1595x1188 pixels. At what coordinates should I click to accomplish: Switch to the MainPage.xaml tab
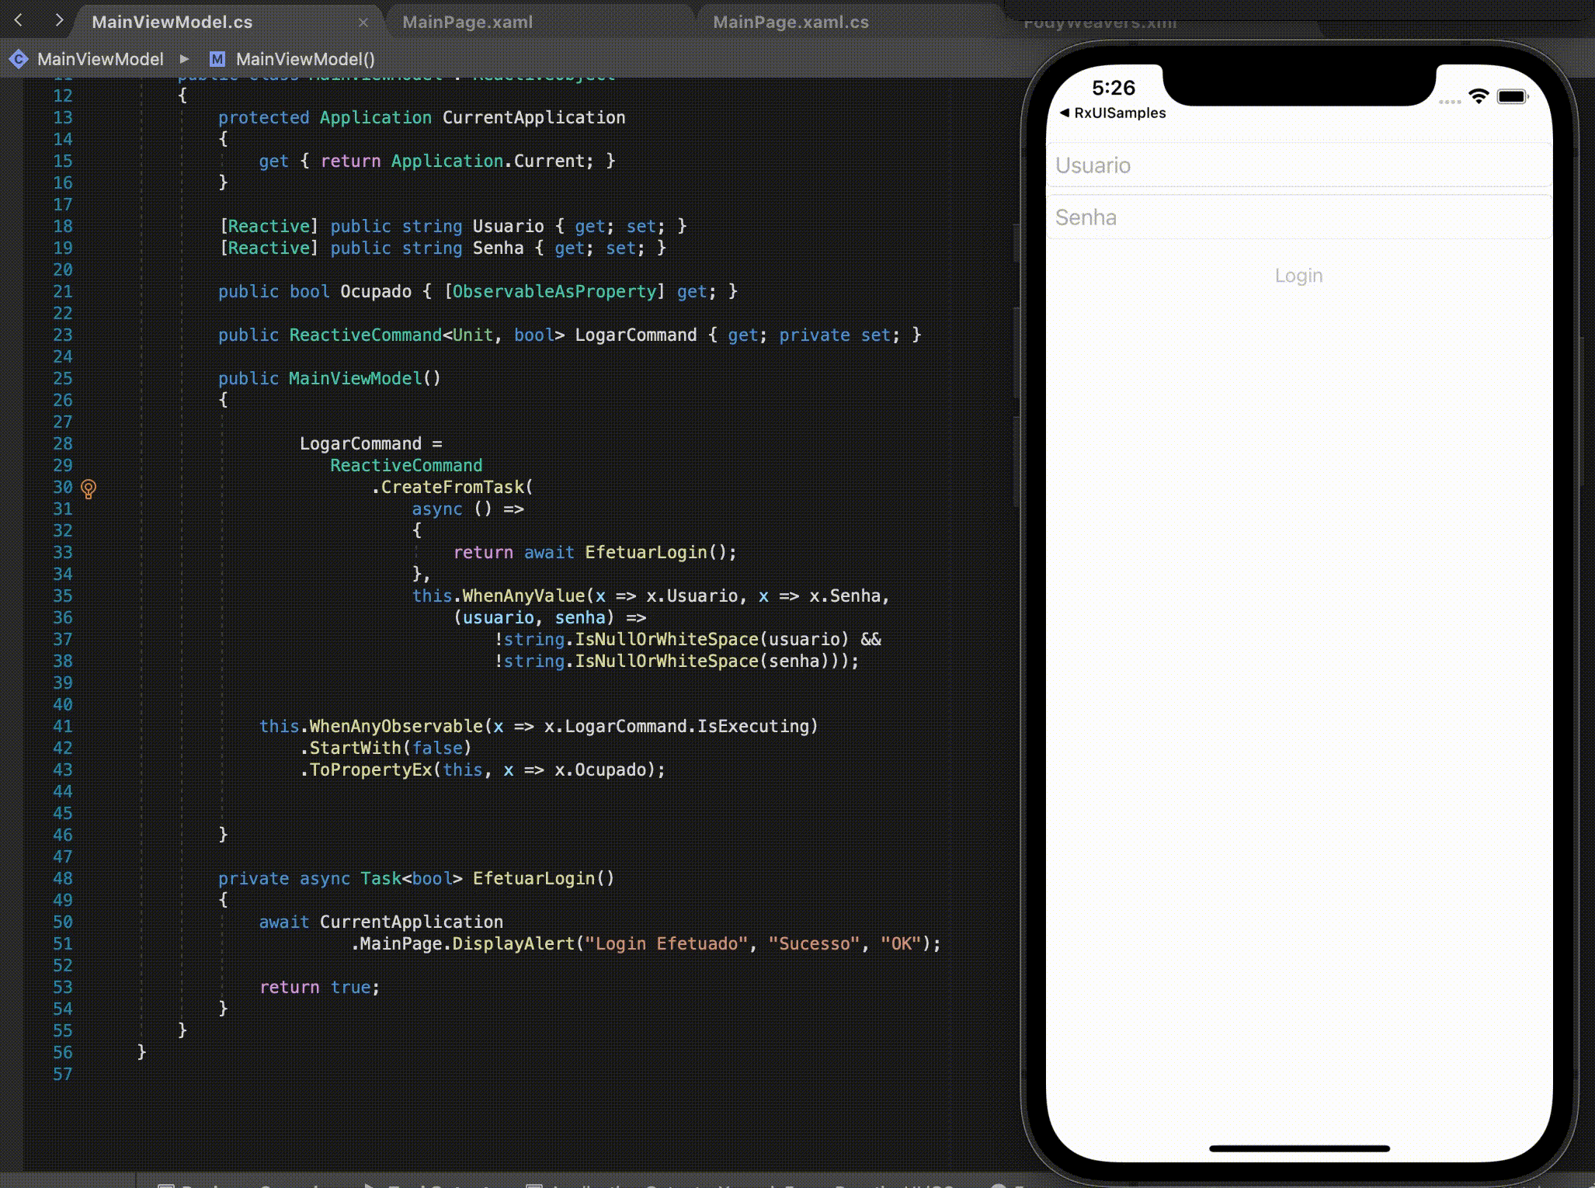coord(467,22)
